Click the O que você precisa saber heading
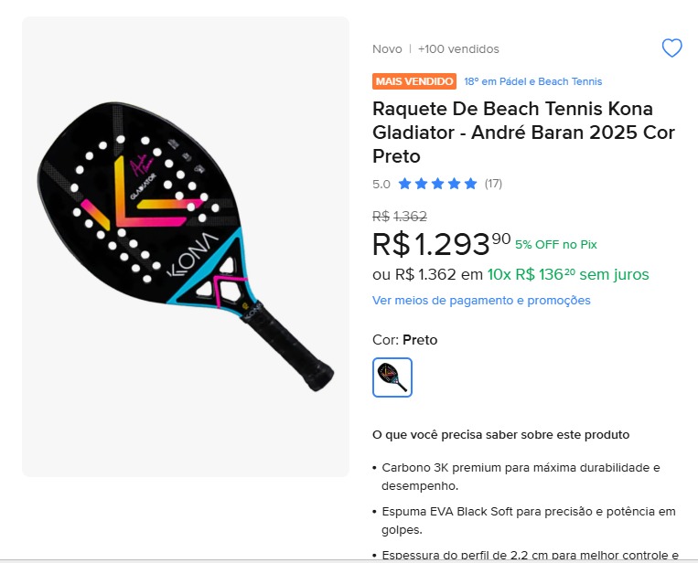This screenshot has width=698, height=563. click(x=500, y=434)
